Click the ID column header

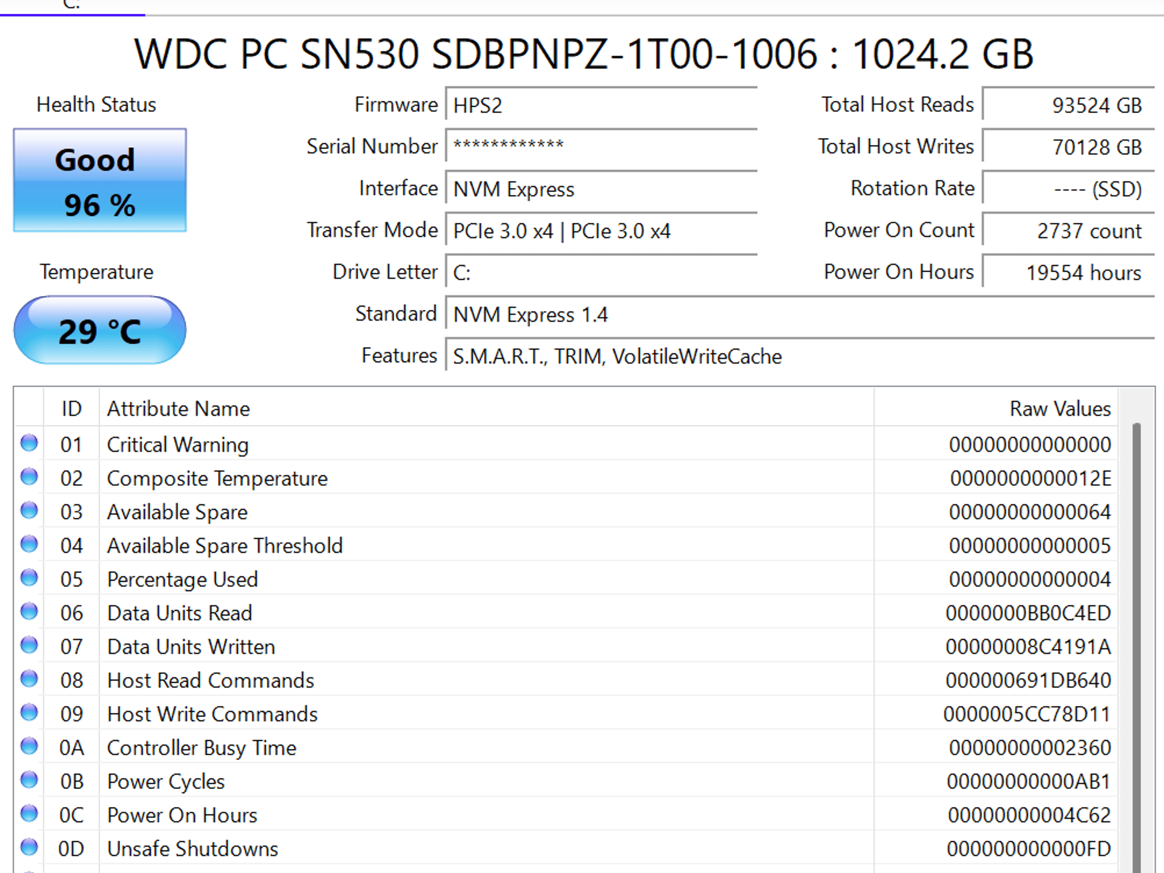pos(72,408)
